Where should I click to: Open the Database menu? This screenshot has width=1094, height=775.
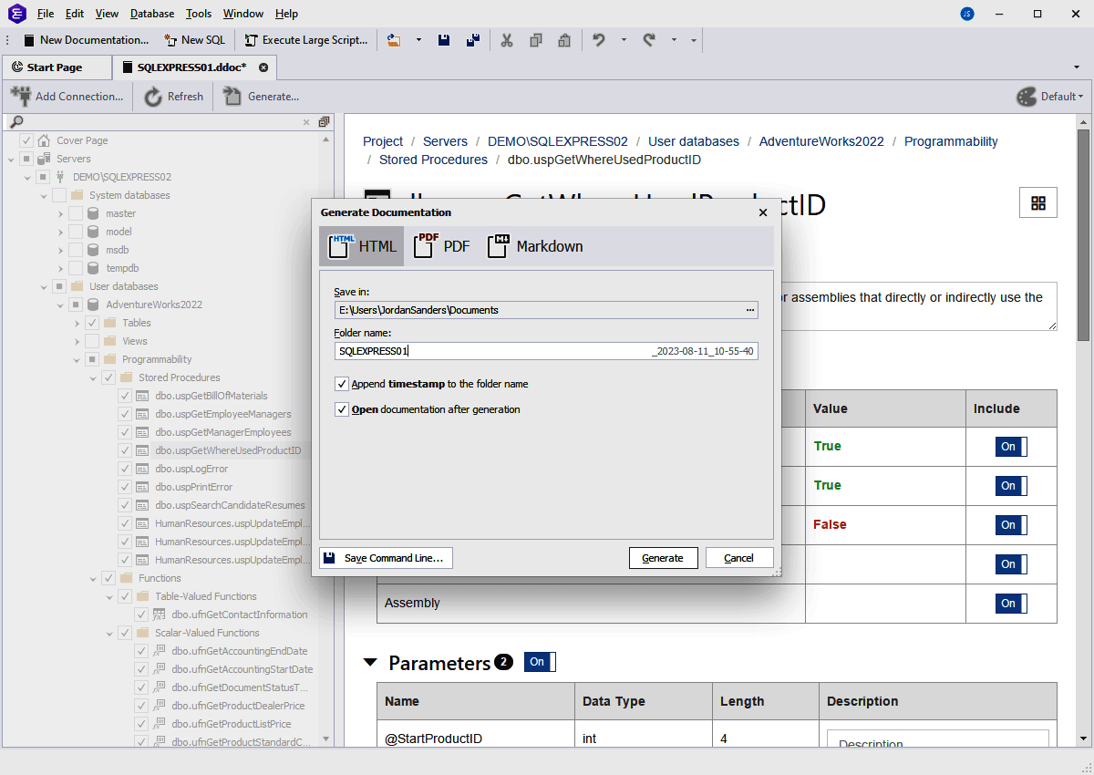pyautogui.click(x=151, y=13)
